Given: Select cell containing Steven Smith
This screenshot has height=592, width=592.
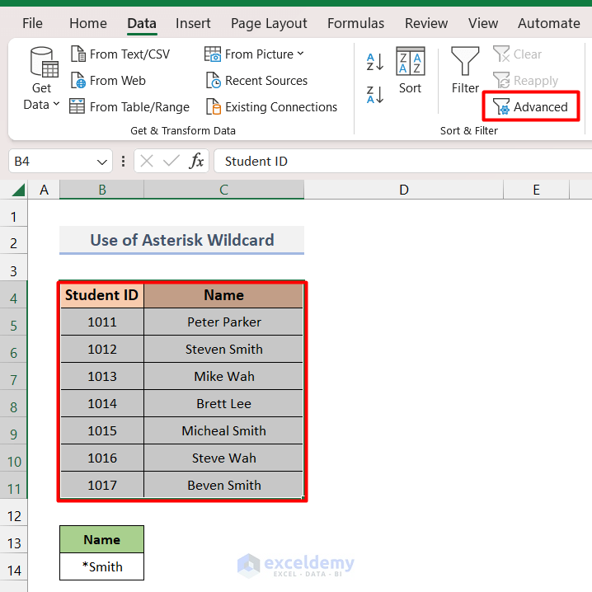Looking at the screenshot, I should [x=224, y=349].
